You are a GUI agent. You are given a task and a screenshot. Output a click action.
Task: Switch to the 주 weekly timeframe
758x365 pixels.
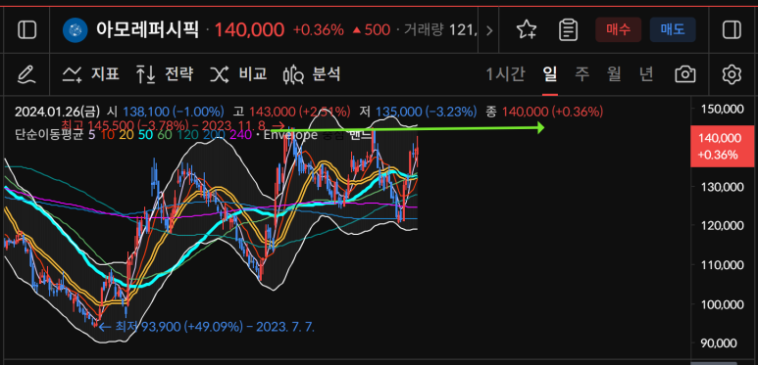(x=582, y=74)
